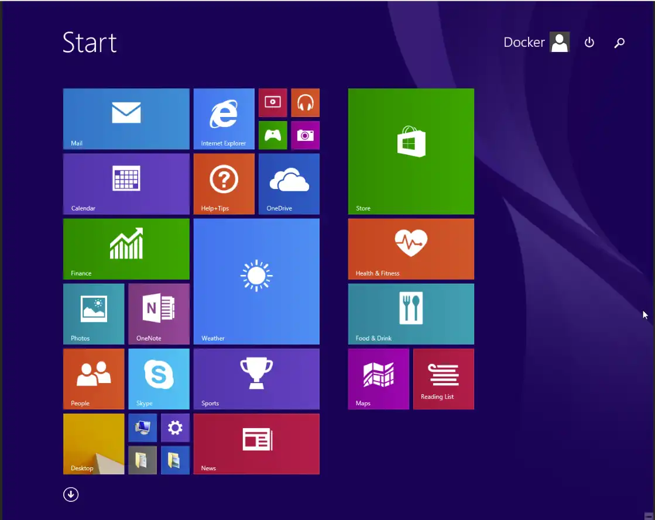
Task: Open the Weather live tile
Action: click(256, 281)
